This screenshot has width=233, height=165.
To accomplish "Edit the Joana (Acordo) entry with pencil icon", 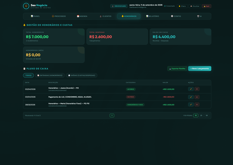I will click(x=191, y=89).
